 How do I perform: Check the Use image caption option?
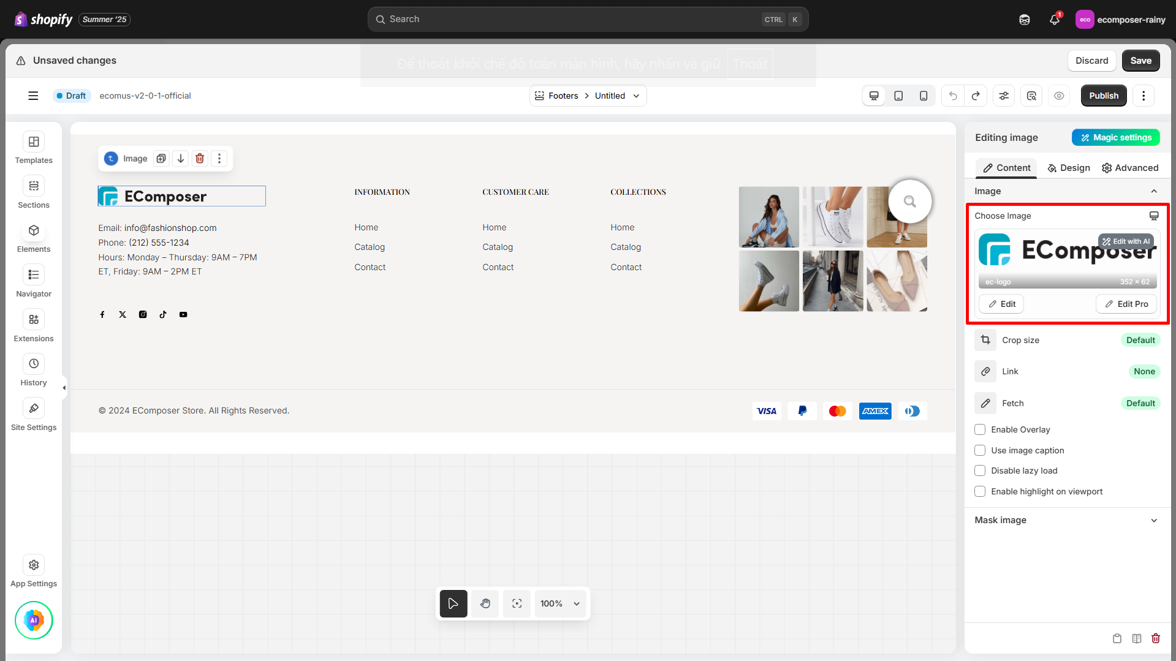979,450
